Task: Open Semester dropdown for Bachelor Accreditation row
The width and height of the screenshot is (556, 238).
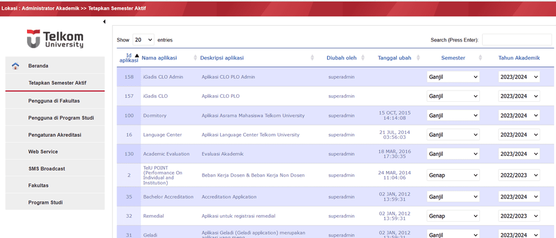Action: [453, 196]
